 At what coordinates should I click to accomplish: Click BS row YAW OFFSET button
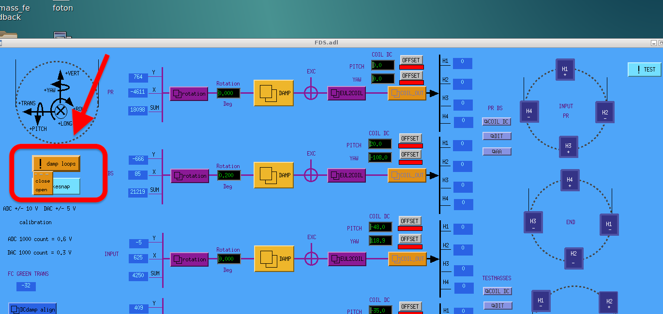pos(410,154)
